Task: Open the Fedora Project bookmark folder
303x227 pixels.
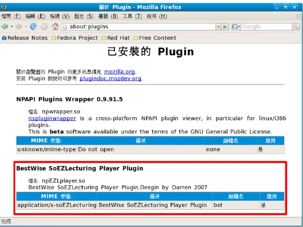Action: point(75,38)
